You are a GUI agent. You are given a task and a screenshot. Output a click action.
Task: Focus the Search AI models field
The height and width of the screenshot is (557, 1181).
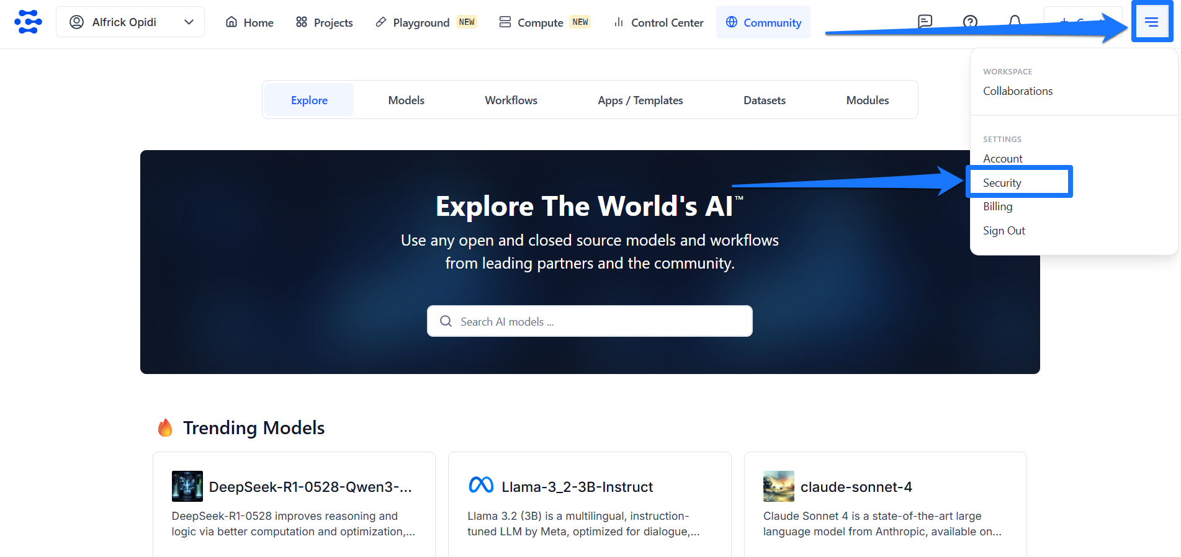(x=590, y=321)
